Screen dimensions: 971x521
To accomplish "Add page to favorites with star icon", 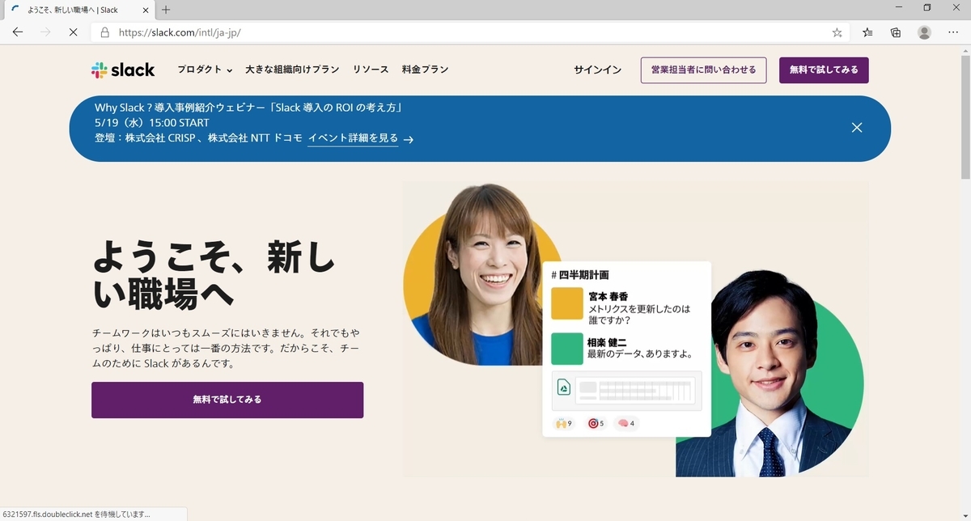I will (x=837, y=32).
